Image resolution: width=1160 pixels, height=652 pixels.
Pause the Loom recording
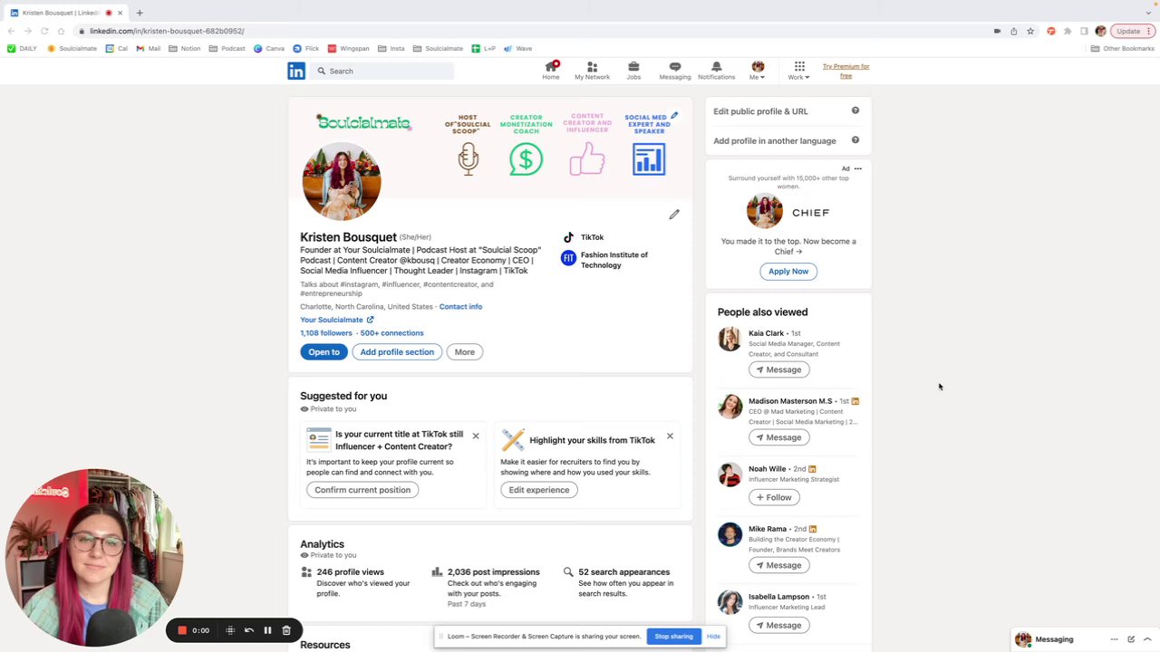point(267,630)
